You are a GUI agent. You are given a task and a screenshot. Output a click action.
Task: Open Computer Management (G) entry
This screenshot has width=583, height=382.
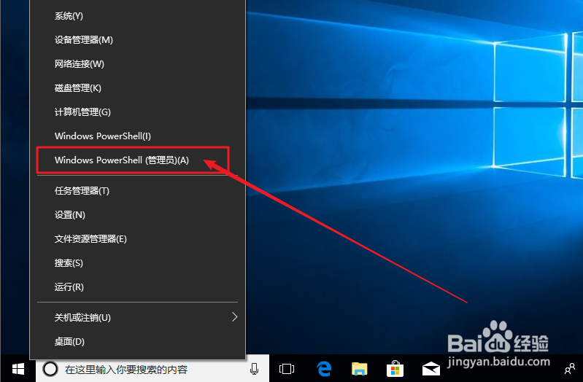[138, 112]
